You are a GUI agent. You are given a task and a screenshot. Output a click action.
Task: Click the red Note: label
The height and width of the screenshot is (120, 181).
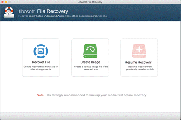40,95
